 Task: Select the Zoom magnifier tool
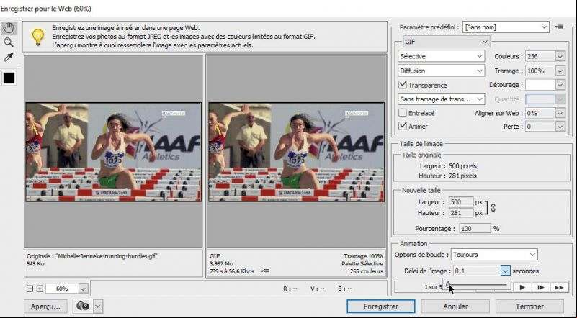point(9,42)
